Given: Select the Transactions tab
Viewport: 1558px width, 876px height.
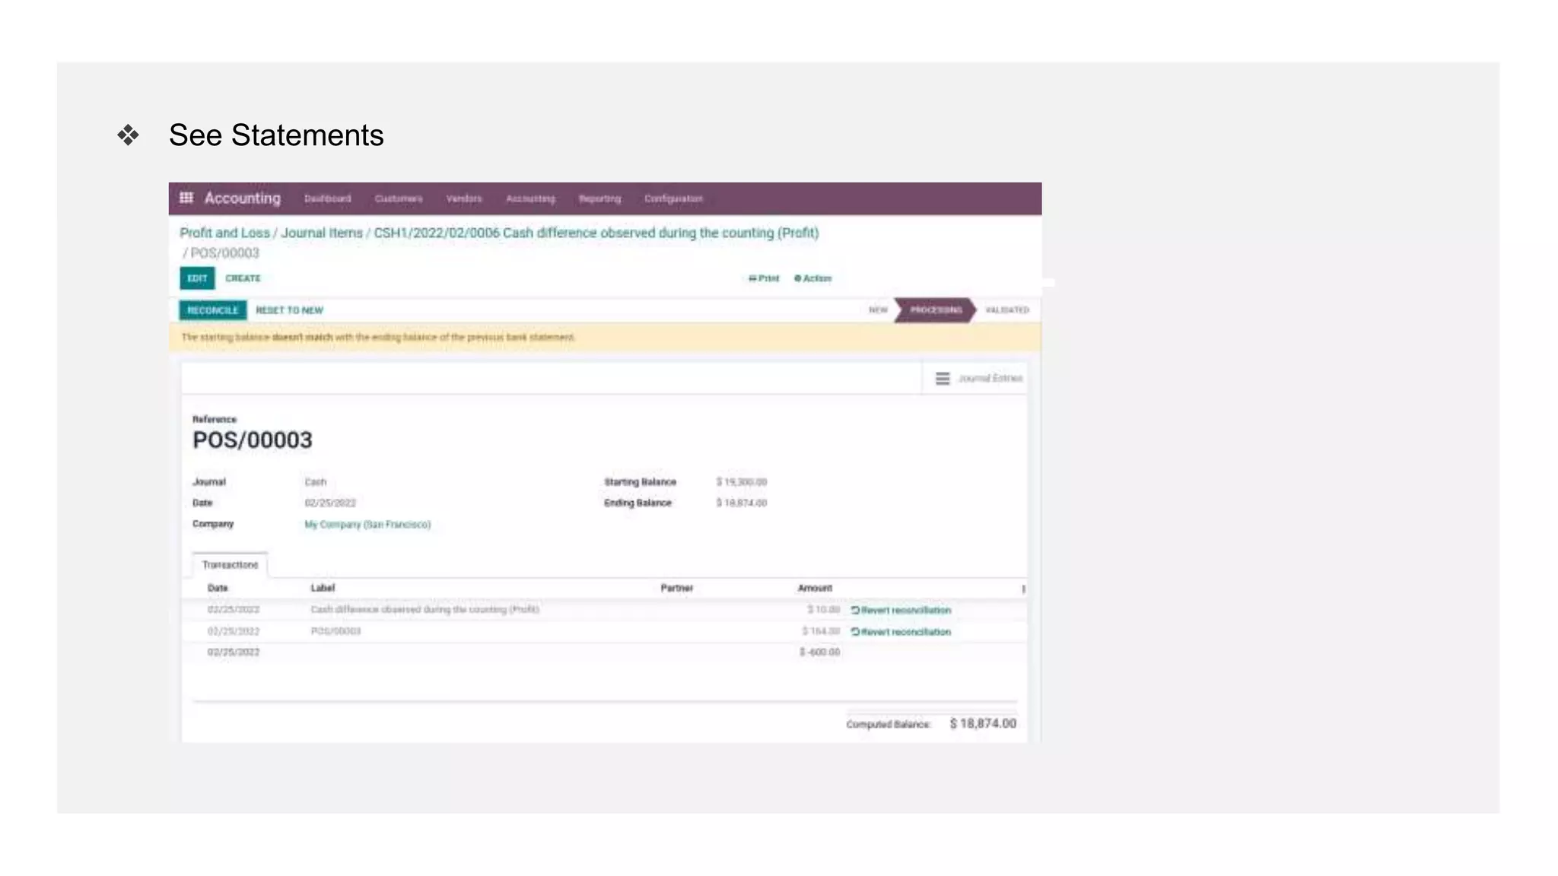Looking at the screenshot, I should point(230,565).
